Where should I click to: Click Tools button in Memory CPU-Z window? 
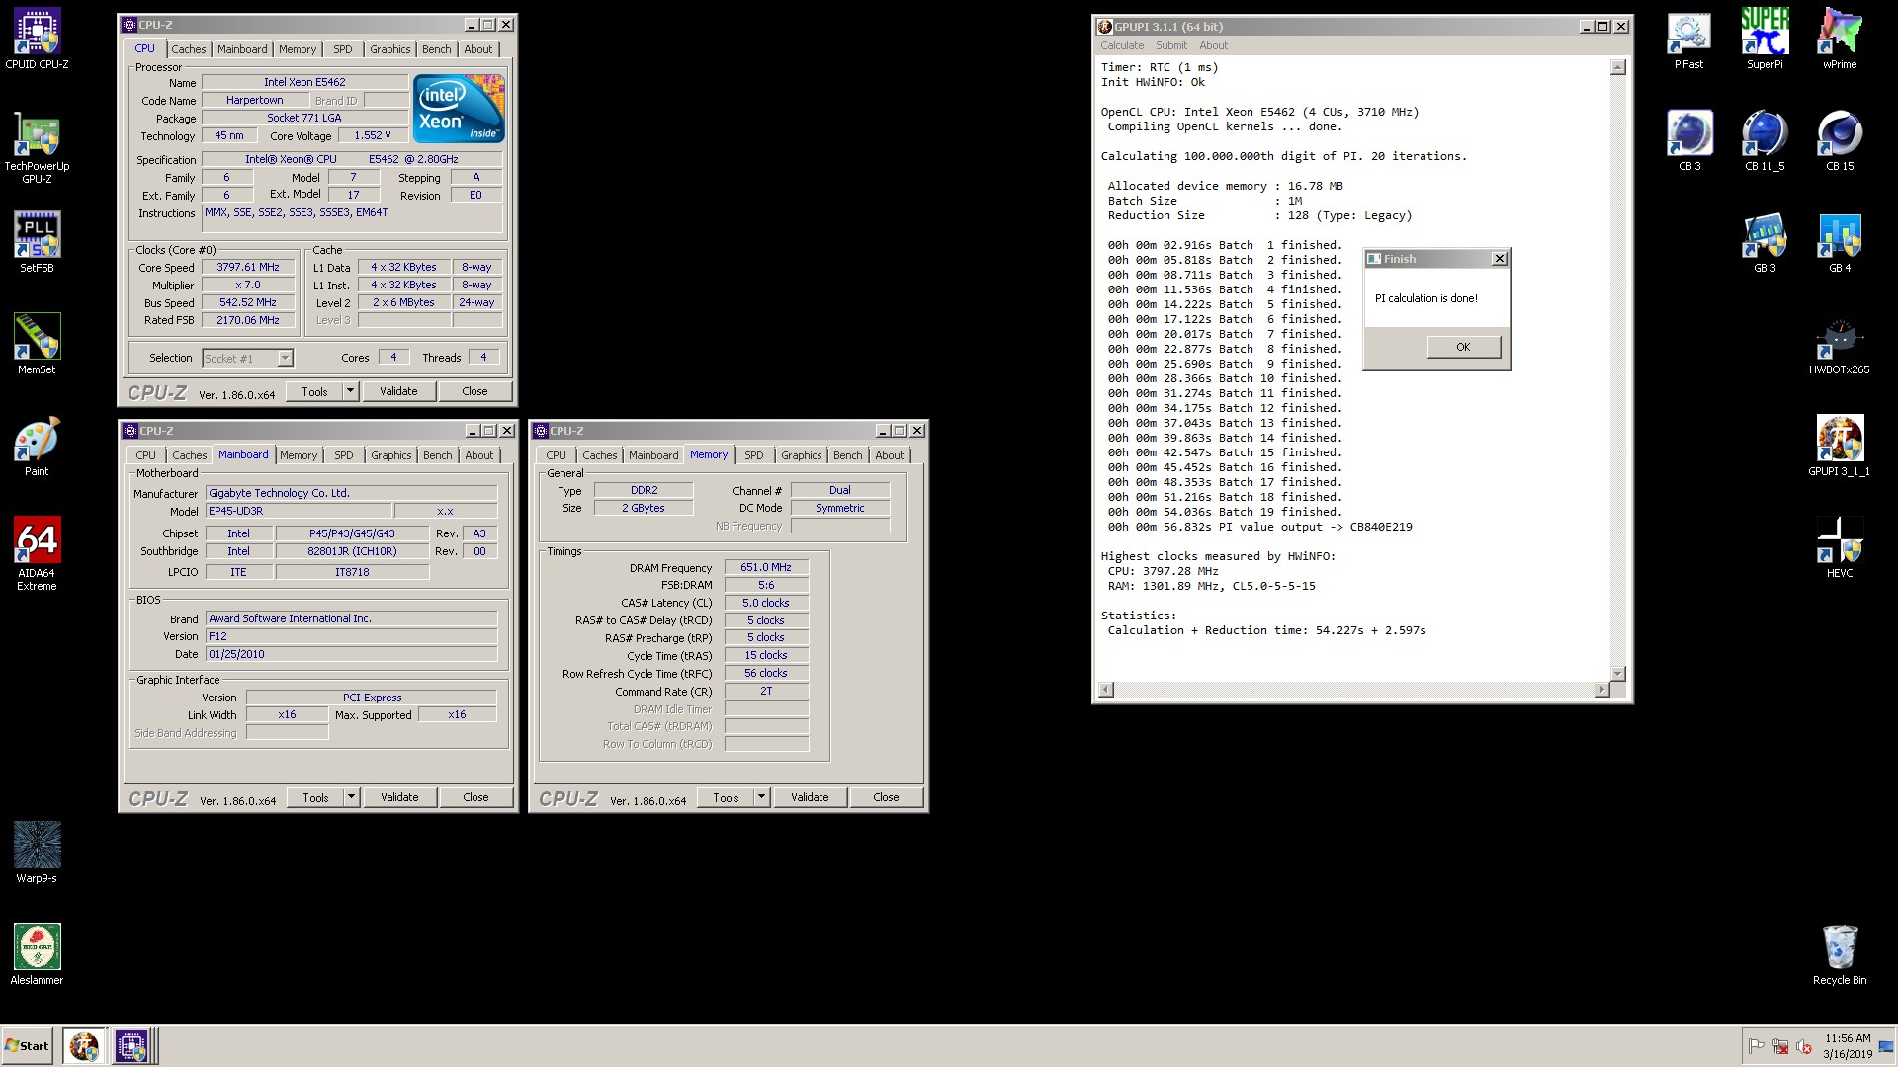[726, 797]
